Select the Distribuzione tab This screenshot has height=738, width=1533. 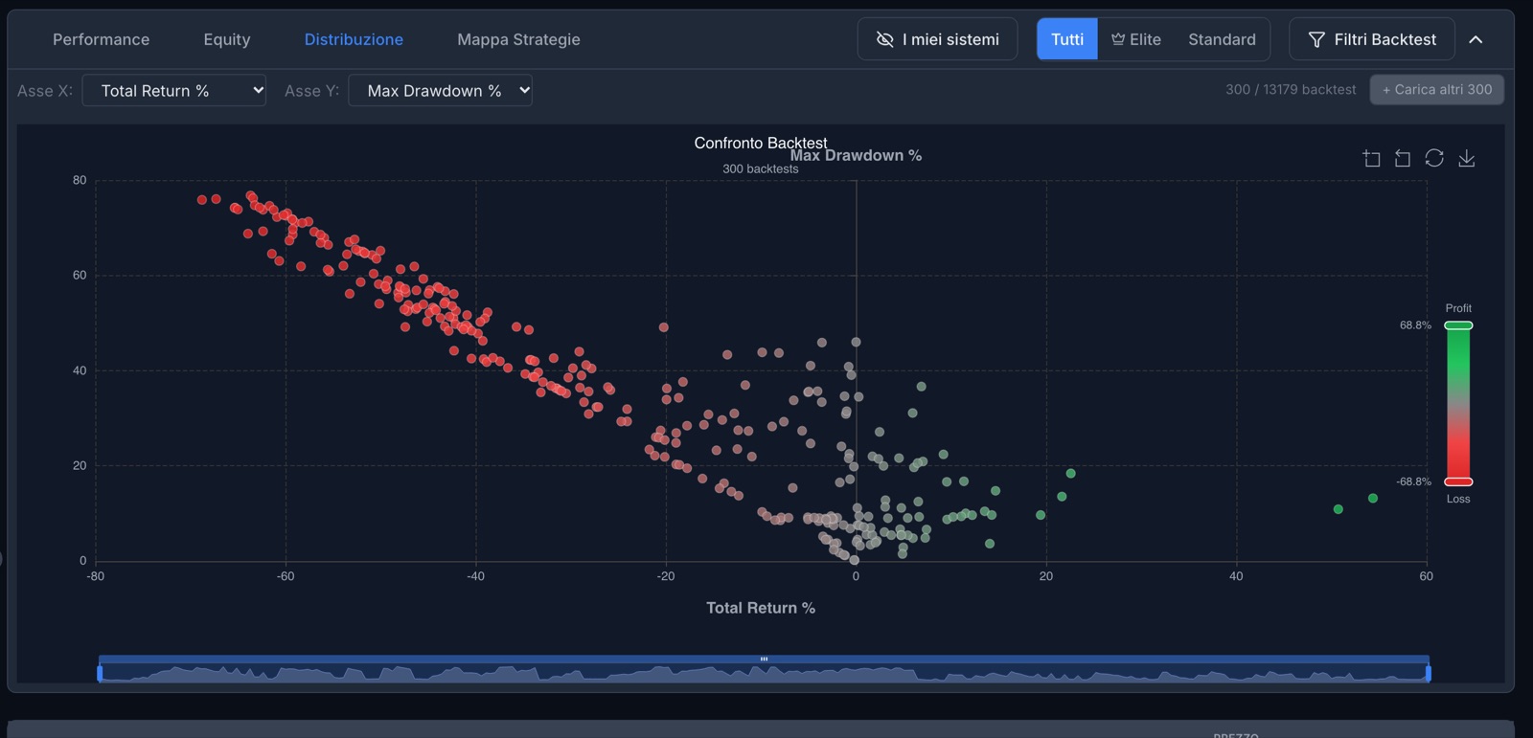(x=354, y=39)
